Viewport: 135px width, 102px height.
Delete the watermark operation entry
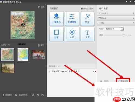[x=96, y=72]
